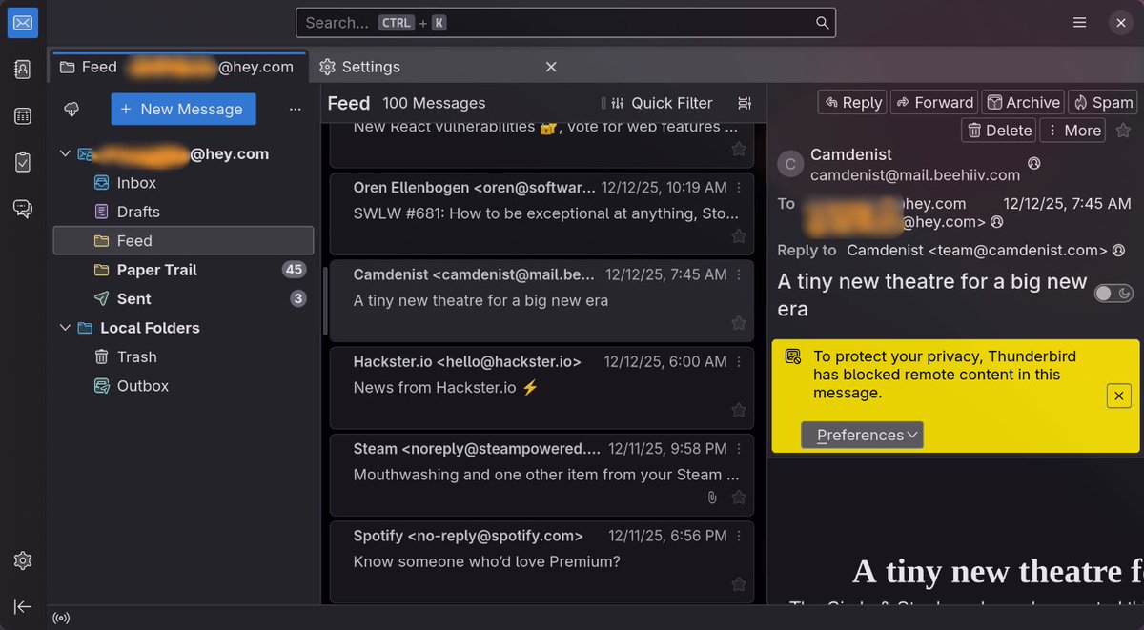Star the Steam message
The image size is (1144, 630).
point(738,498)
